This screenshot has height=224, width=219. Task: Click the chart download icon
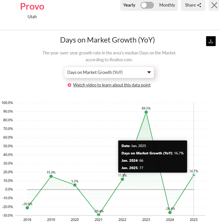(x=211, y=41)
